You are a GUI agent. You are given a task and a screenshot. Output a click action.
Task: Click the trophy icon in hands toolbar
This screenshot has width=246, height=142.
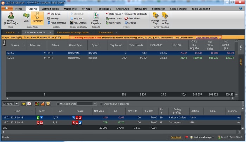pos(48,104)
